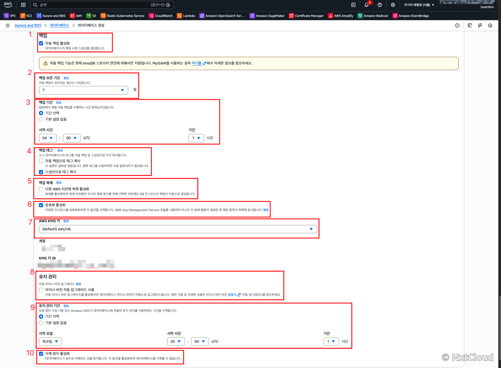Open the Elastic Kubernetes Service shortcut
The height and width of the screenshot is (368, 501).
(x=123, y=16)
